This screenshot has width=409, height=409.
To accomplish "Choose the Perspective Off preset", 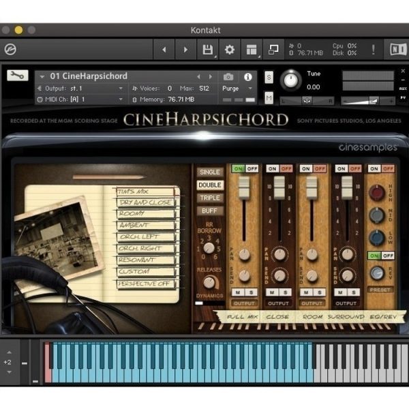I will coord(147,284).
